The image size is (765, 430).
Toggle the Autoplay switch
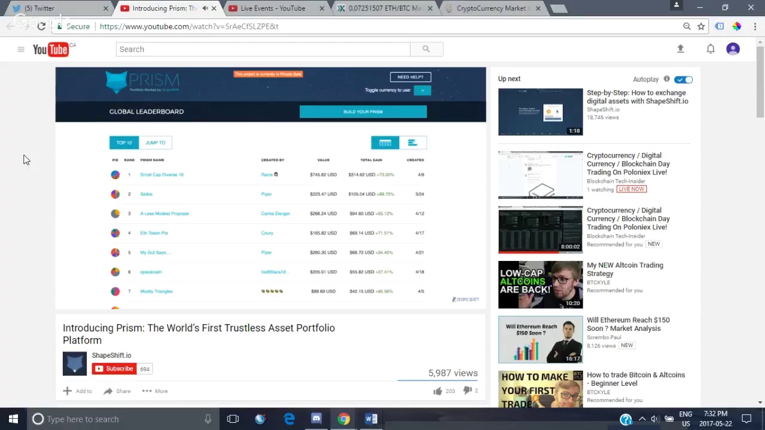[x=683, y=79]
